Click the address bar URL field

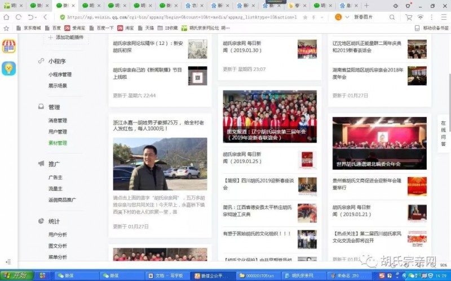(x=182, y=17)
